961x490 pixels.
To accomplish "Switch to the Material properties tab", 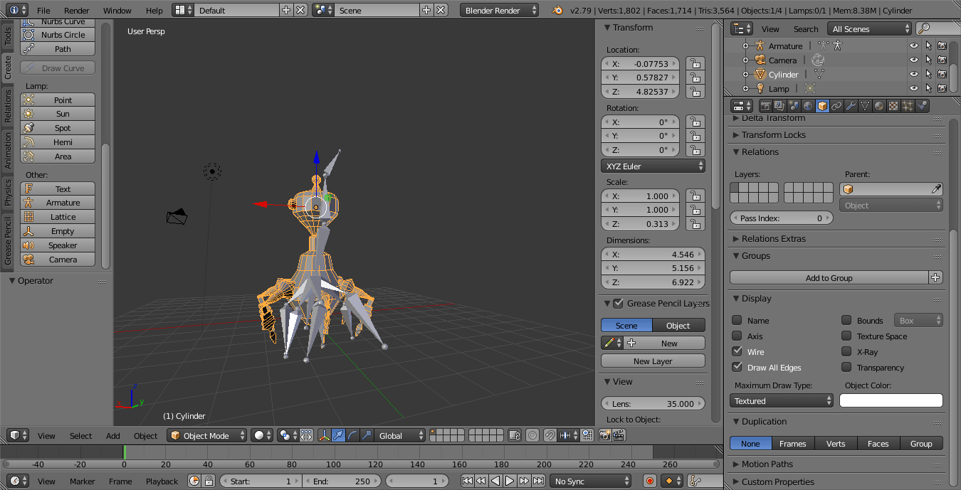I will tap(879, 106).
